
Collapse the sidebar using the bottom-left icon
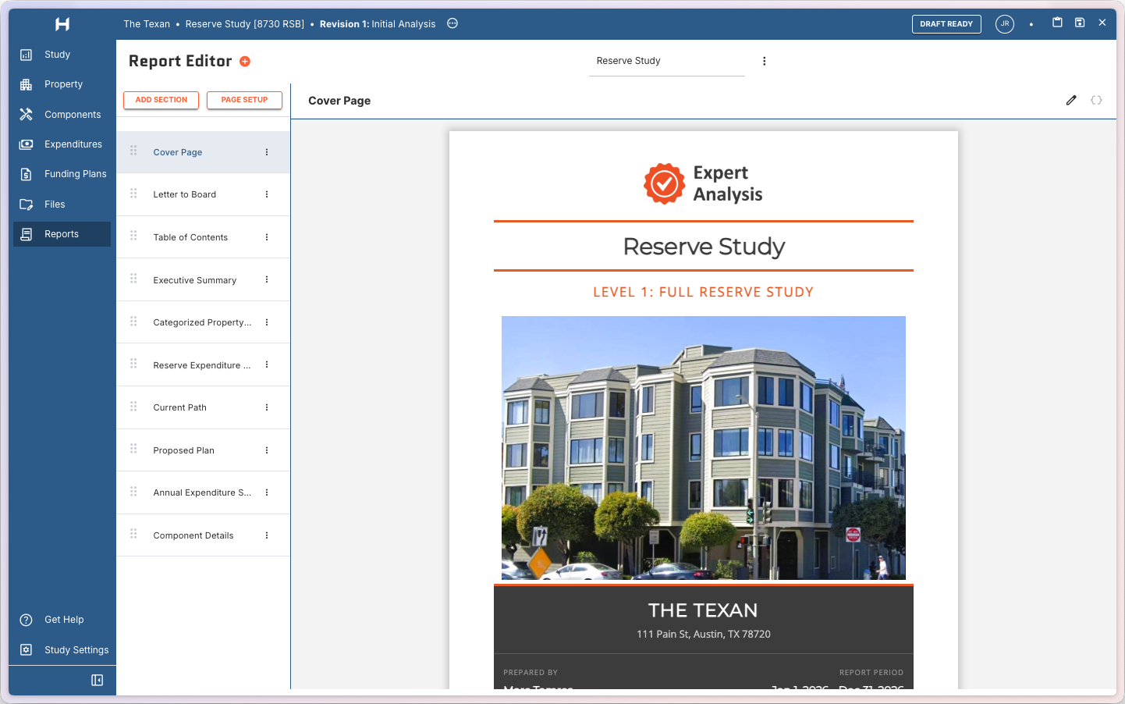[x=97, y=680]
